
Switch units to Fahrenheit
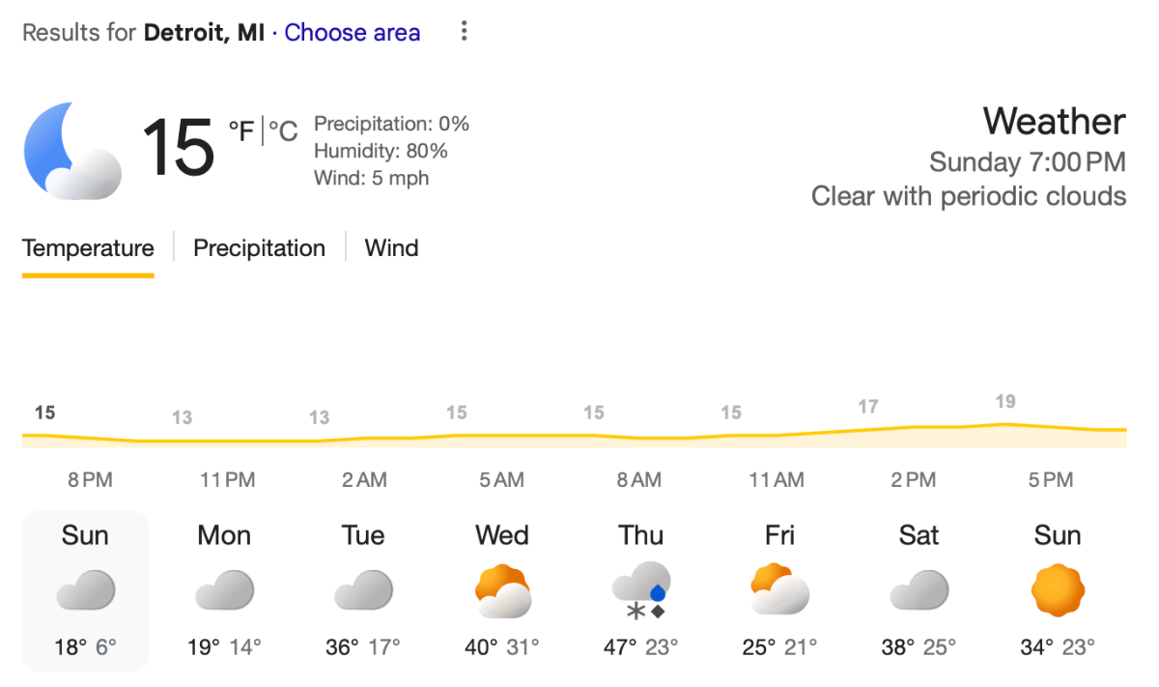pos(240,130)
